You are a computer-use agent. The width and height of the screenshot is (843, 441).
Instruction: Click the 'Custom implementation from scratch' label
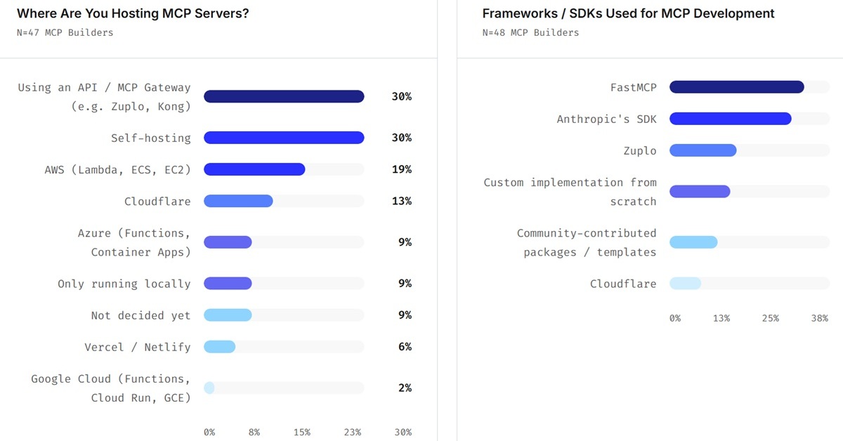coord(570,192)
